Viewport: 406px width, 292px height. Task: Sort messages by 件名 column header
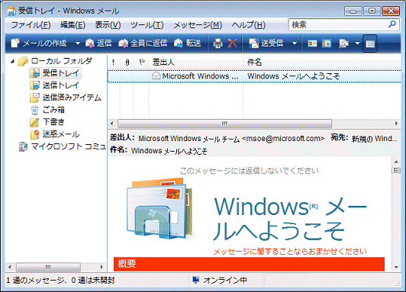click(x=322, y=62)
